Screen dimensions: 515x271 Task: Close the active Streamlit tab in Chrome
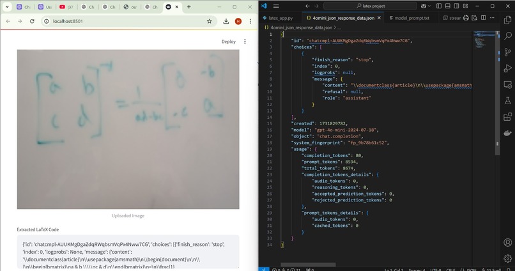pyautogui.click(x=177, y=6)
